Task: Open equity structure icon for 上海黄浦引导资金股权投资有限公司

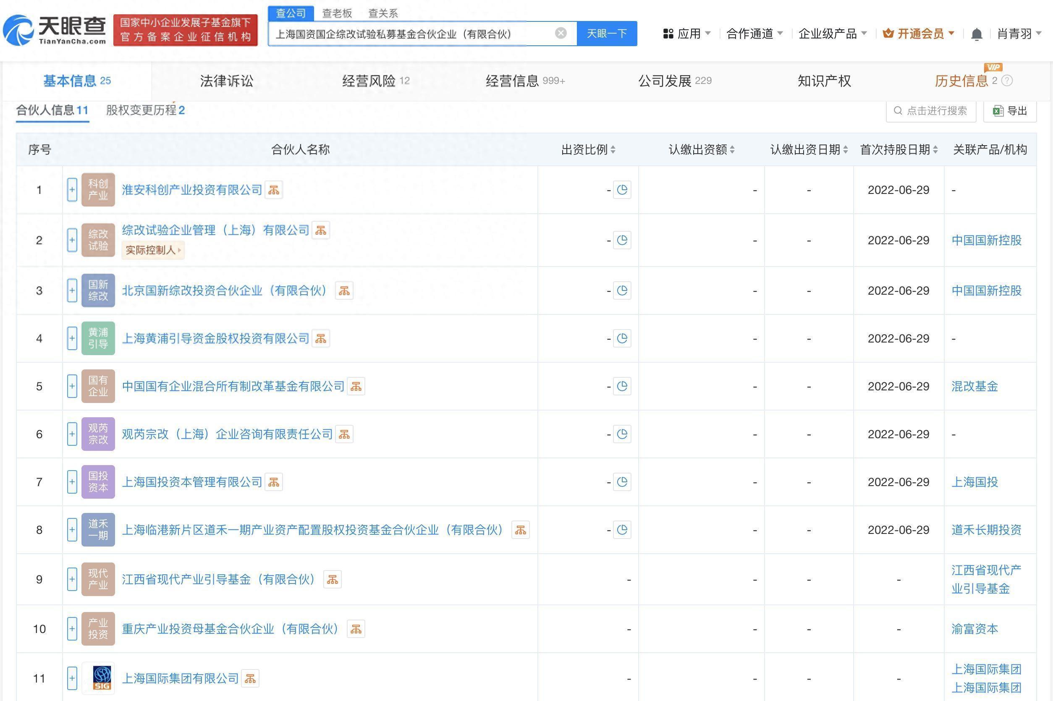Action: (321, 338)
